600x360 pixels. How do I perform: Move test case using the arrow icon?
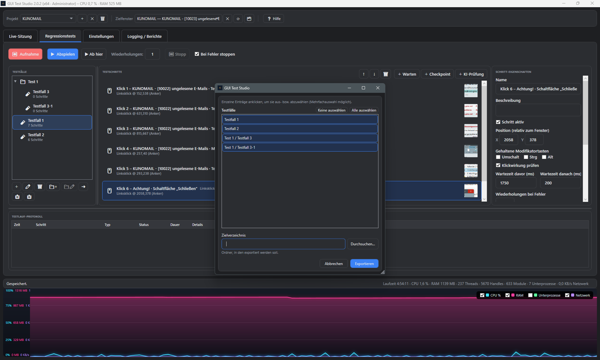coord(83,187)
